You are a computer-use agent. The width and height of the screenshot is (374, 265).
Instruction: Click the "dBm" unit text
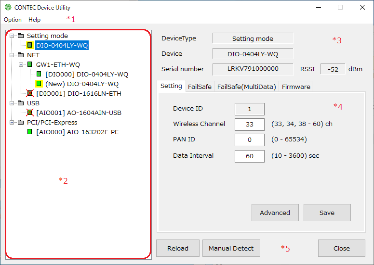[355, 69]
